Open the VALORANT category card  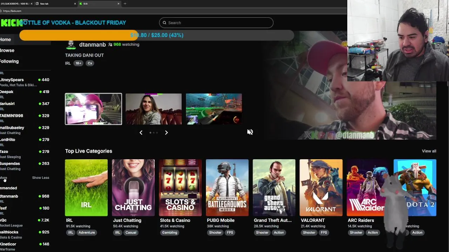[321, 188]
